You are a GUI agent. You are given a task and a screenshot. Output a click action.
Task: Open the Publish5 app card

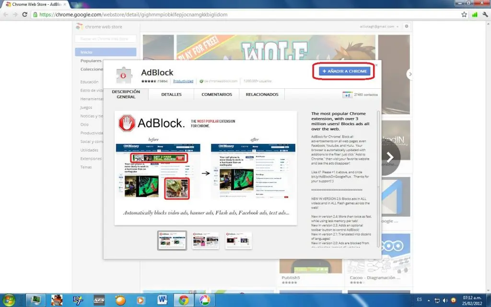(311, 272)
